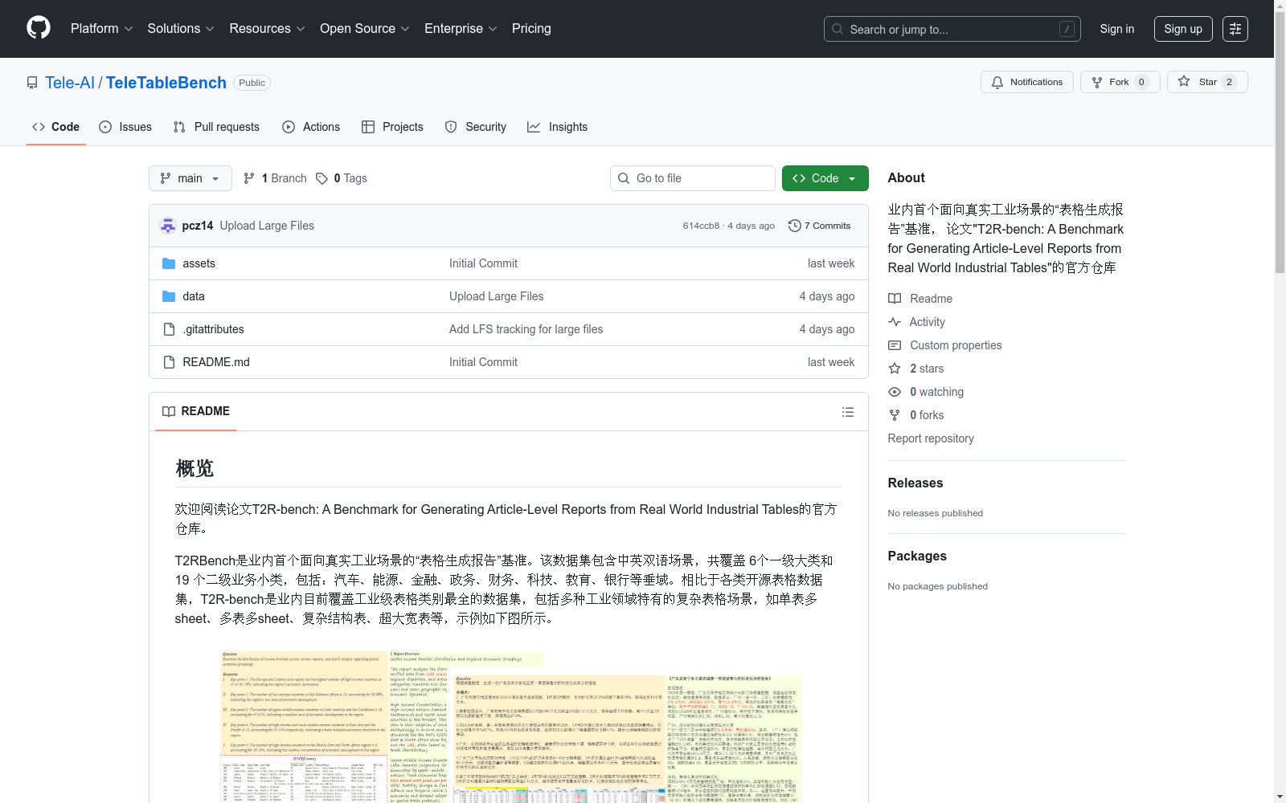Open the assets folder

pyautogui.click(x=199, y=263)
